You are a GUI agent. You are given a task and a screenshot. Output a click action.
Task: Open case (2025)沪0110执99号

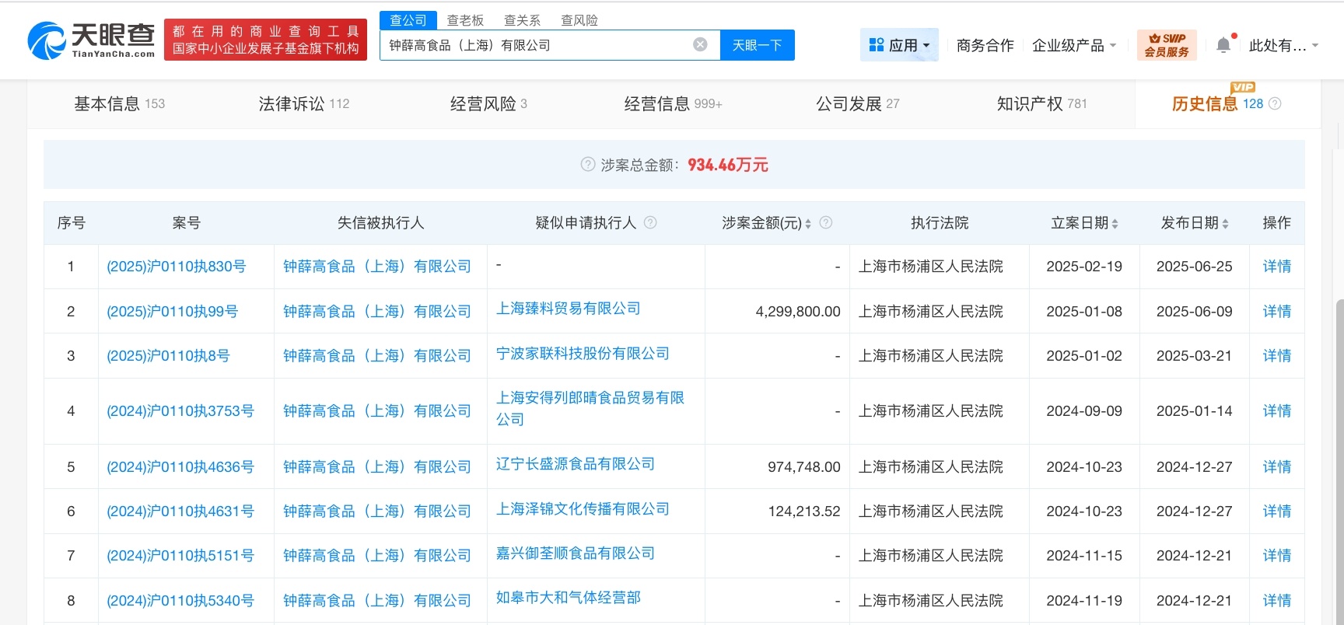point(173,312)
